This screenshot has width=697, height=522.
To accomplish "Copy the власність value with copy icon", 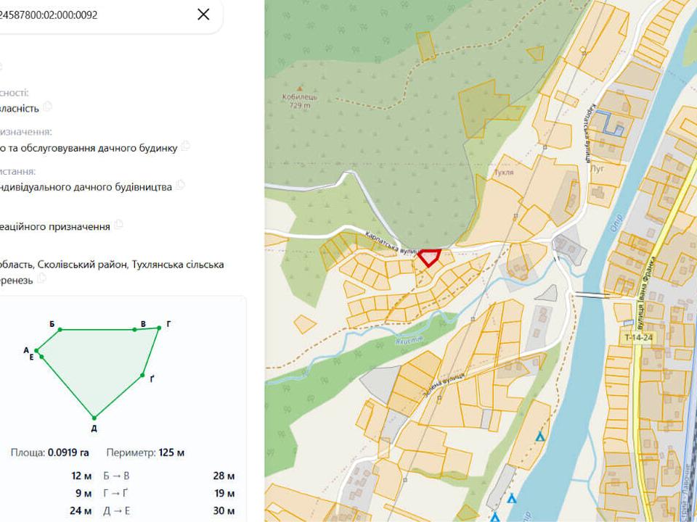I will point(48,107).
